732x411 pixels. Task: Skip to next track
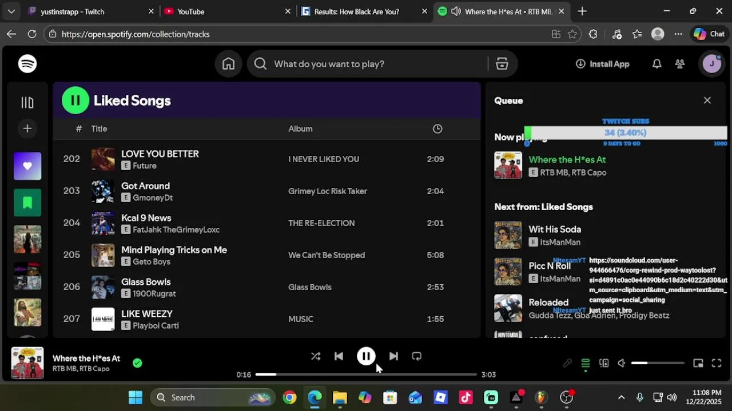click(393, 356)
